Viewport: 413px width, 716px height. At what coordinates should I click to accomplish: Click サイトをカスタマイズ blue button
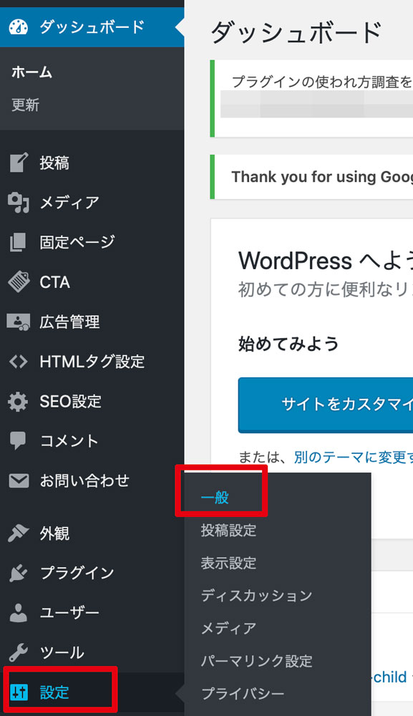pos(326,404)
